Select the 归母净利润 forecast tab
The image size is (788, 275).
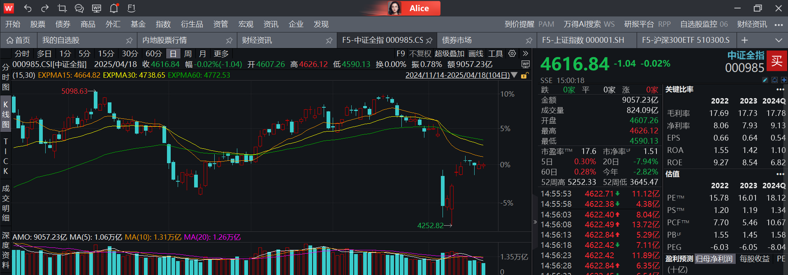[x=714, y=259]
